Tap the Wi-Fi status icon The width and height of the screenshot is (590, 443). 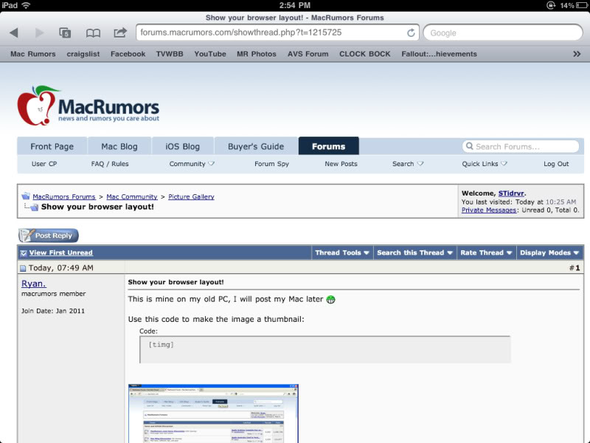pos(26,5)
